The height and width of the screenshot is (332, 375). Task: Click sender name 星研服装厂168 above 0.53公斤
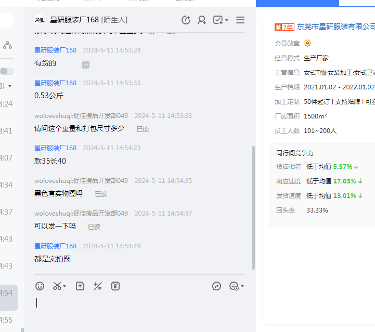click(55, 83)
